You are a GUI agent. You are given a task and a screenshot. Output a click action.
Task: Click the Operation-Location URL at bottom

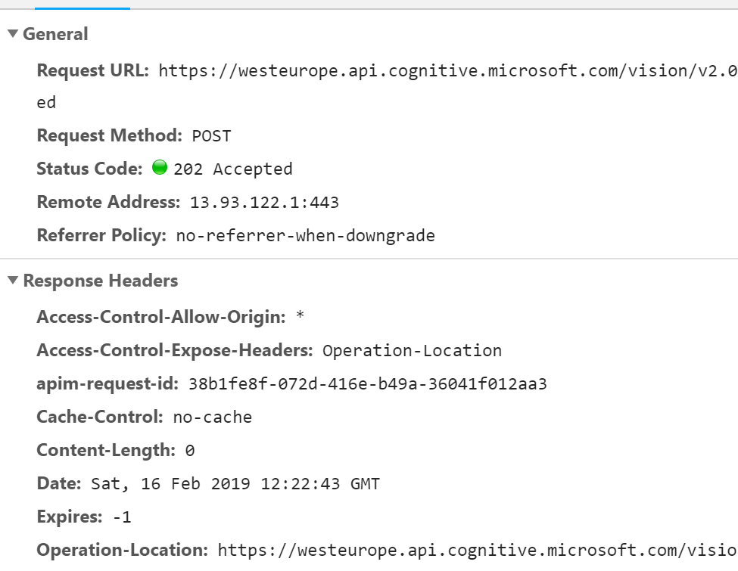pyautogui.click(x=477, y=551)
